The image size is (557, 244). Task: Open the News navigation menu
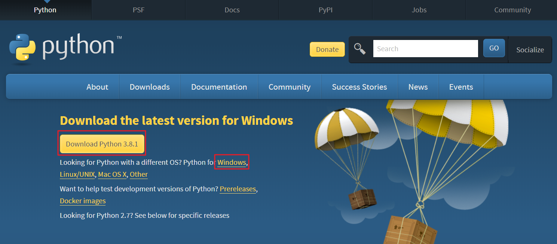[x=418, y=87]
